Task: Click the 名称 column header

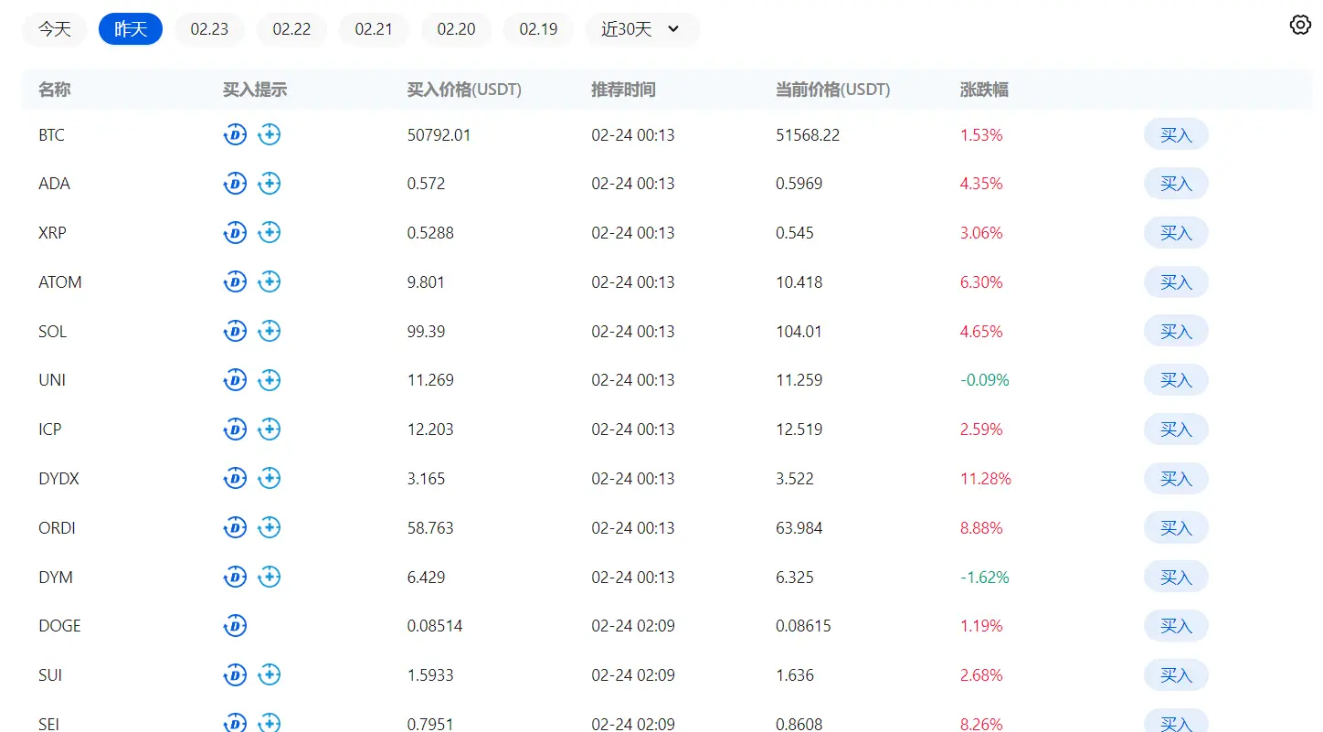Action: coord(54,90)
